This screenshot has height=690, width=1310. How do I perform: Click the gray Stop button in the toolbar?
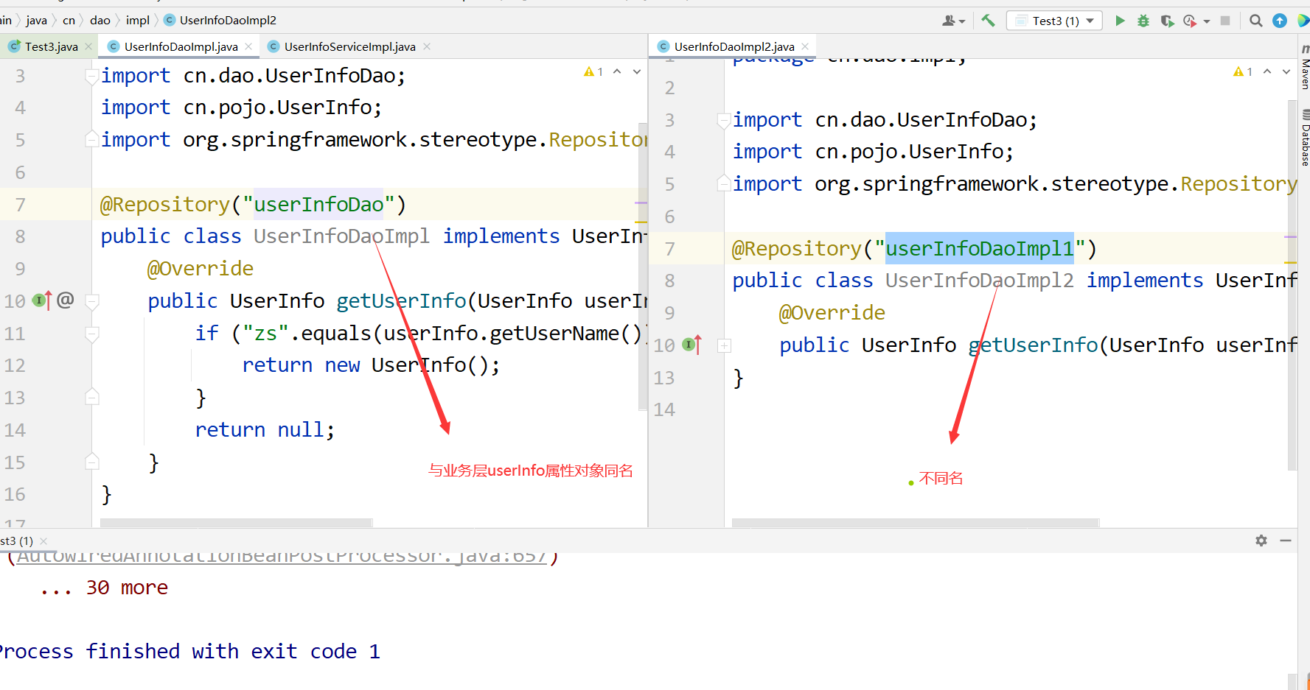(1225, 21)
